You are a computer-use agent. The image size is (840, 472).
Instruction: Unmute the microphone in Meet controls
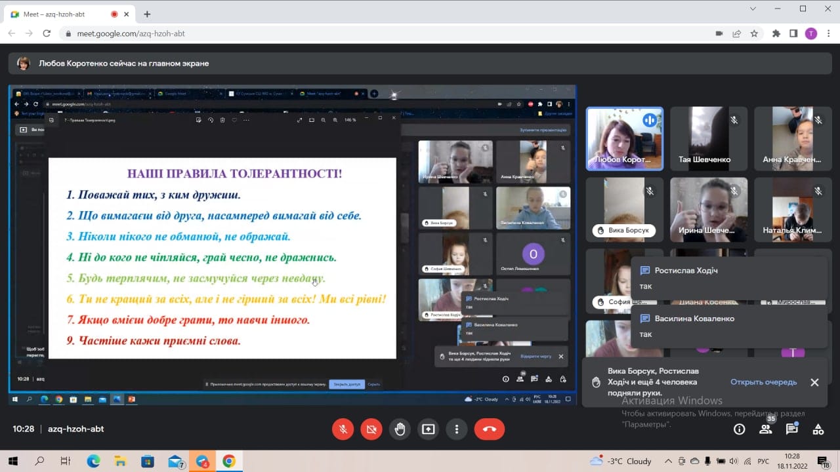click(x=343, y=429)
